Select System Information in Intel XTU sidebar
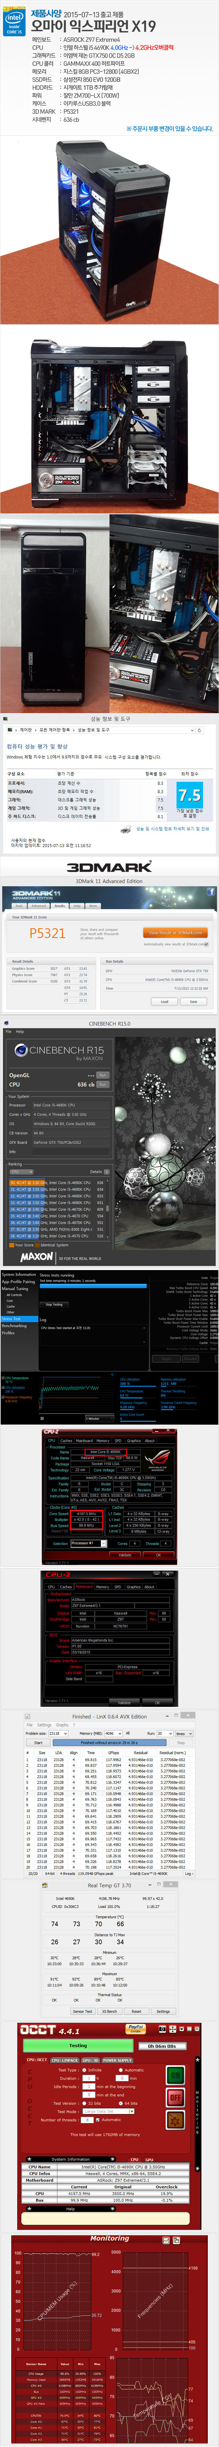The width and height of the screenshot is (219, 2447). 19,1275
